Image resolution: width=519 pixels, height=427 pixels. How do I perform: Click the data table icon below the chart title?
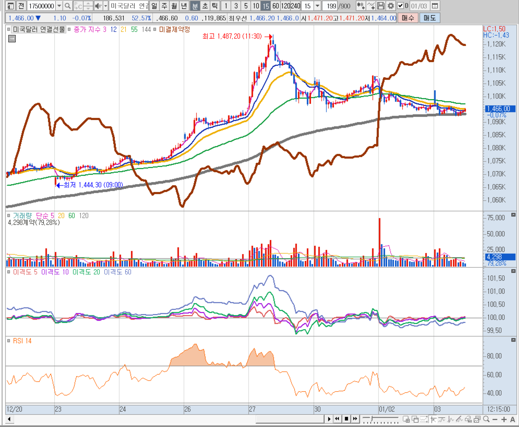12,39
